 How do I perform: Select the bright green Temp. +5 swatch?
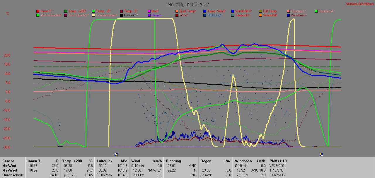click(x=93, y=11)
